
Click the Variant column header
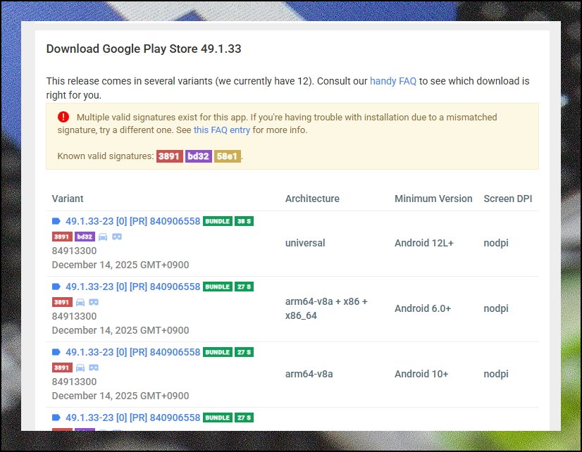click(68, 199)
